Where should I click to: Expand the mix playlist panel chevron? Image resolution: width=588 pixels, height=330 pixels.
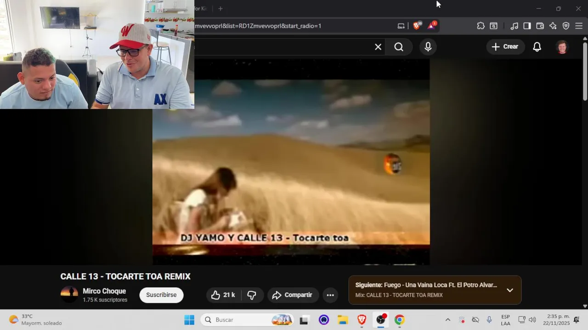point(509,290)
